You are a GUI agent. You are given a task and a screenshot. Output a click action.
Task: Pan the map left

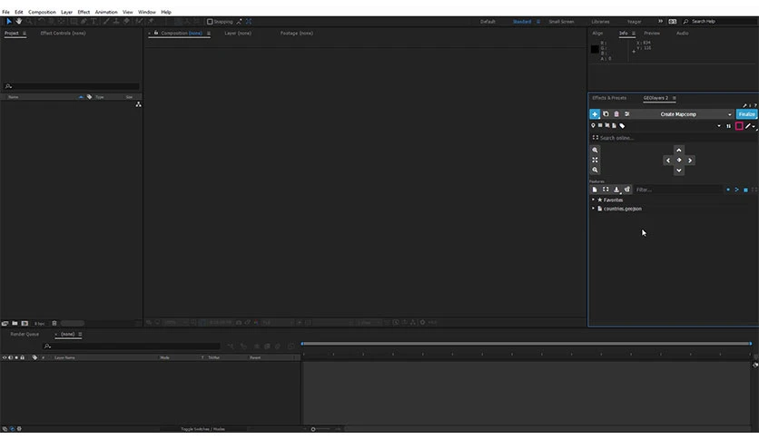click(x=668, y=160)
